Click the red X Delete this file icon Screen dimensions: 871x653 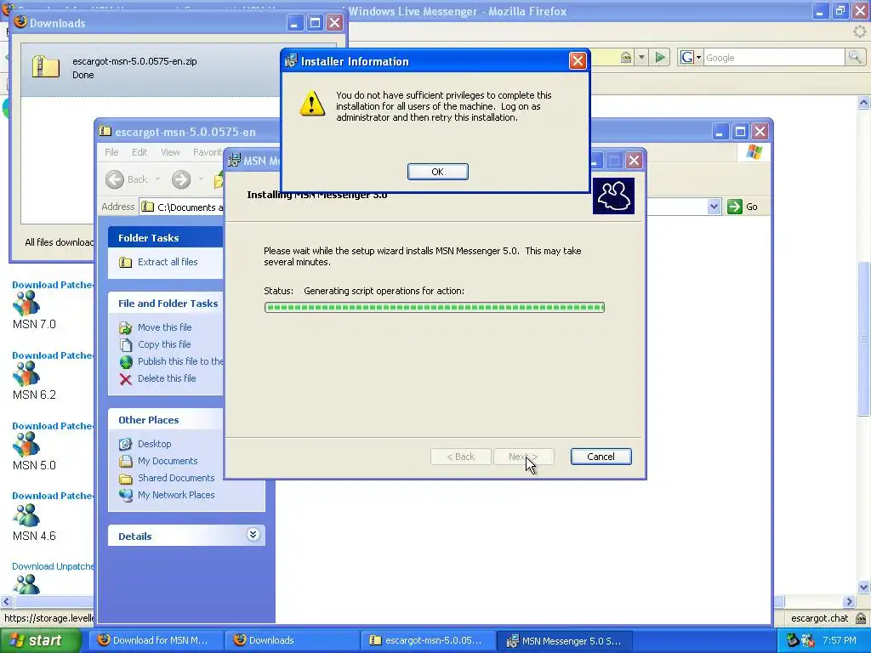pyautogui.click(x=126, y=379)
